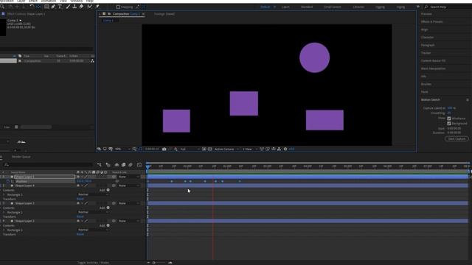Click the Region of Interest icon below viewer
The image size is (472, 265).
click(x=204, y=149)
